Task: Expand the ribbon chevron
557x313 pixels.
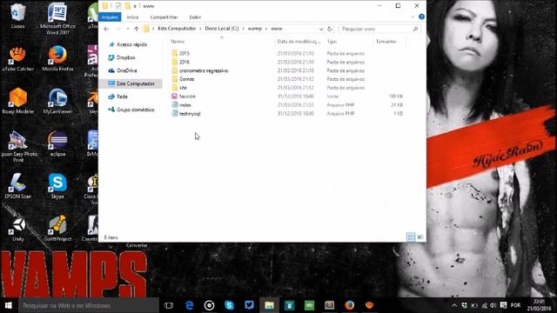Action: pos(413,17)
